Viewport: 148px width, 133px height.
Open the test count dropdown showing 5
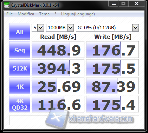(38, 28)
